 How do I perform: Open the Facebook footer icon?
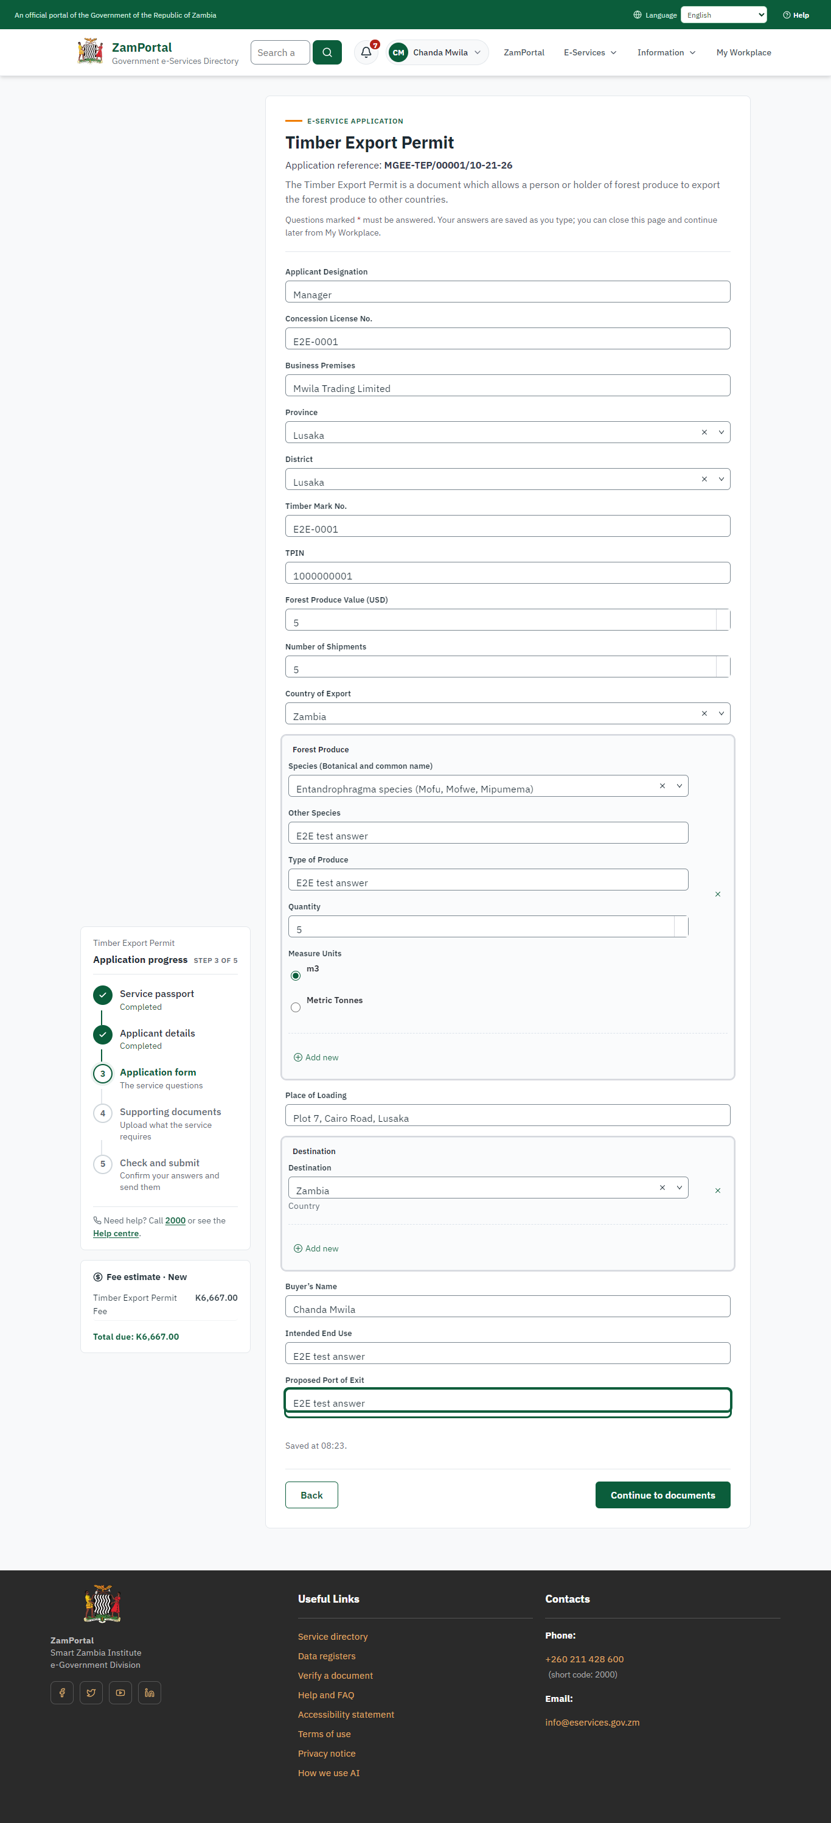tap(62, 1693)
